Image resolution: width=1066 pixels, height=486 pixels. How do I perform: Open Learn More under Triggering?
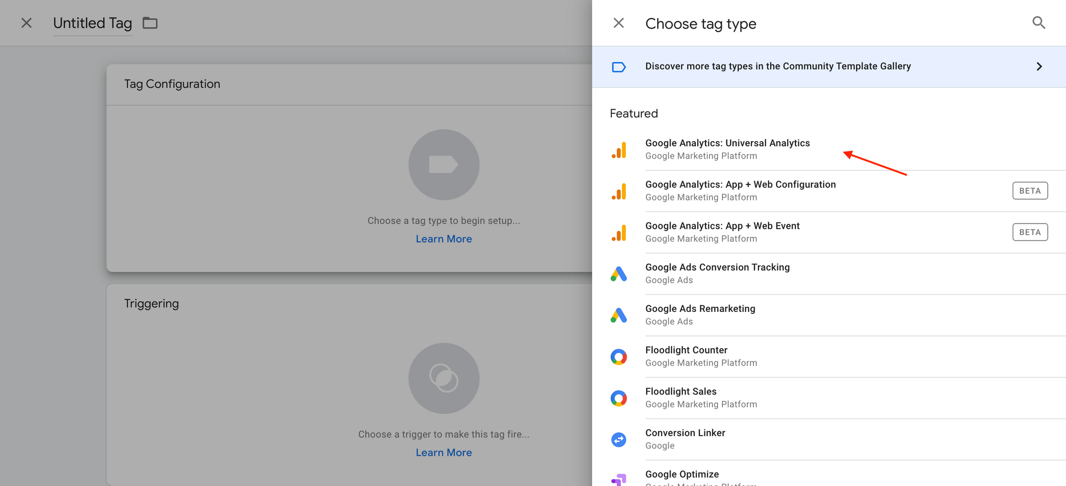click(x=444, y=452)
